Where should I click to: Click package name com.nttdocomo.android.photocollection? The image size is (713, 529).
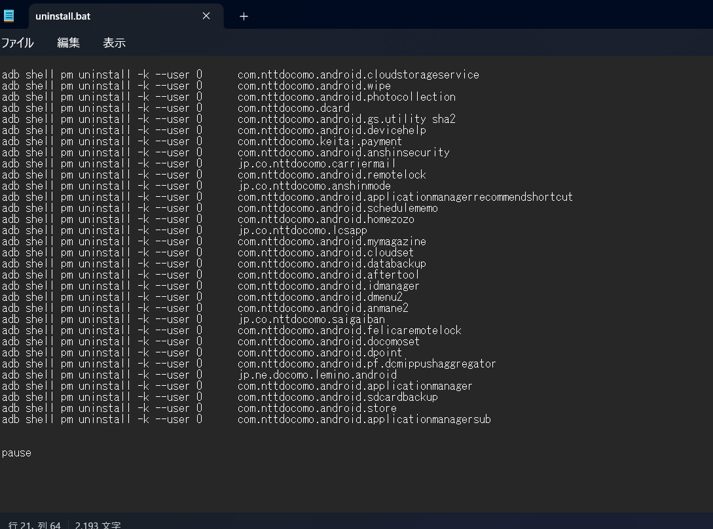(346, 97)
